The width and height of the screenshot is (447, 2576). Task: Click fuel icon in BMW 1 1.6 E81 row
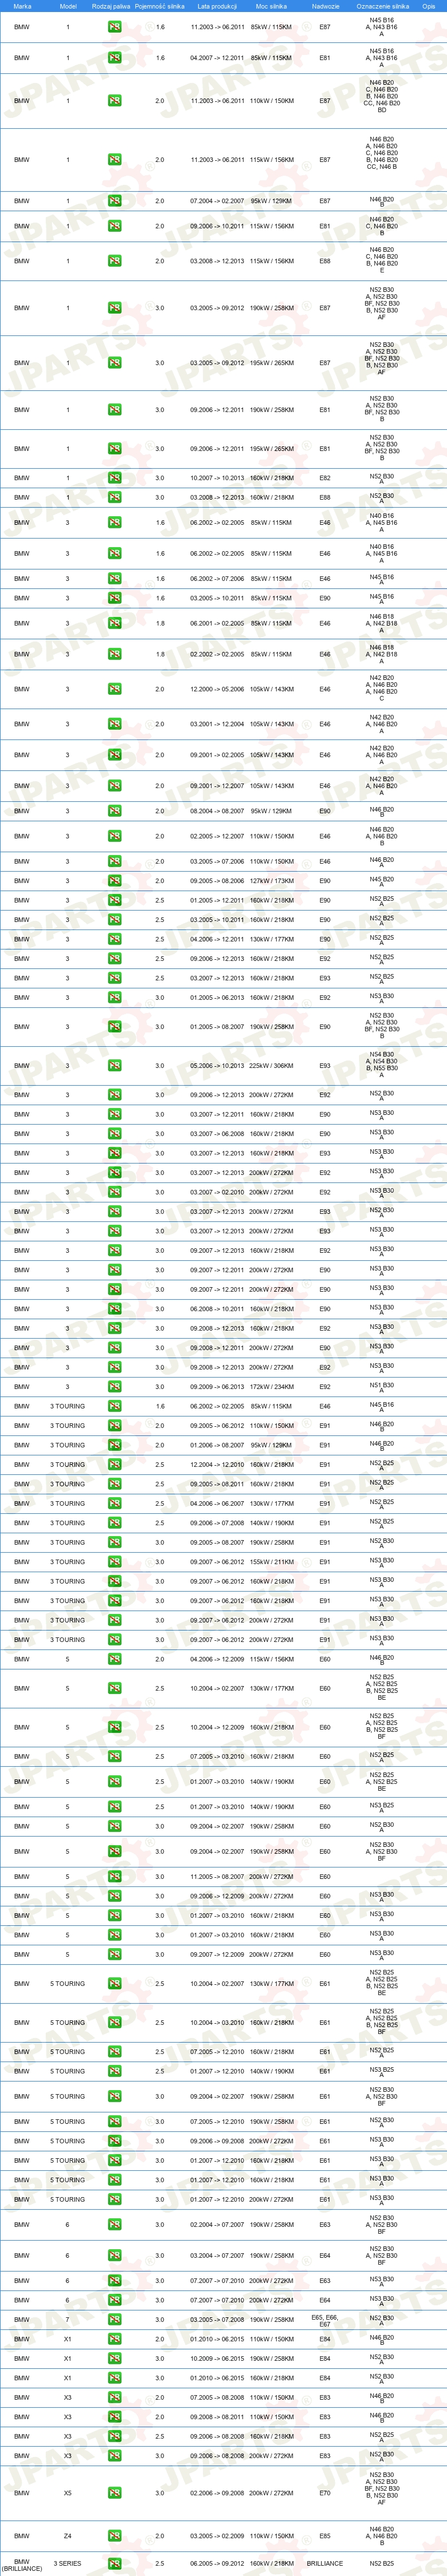tap(115, 58)
